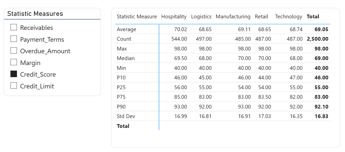Click the Logistics column header
The height and width of the screenshot is (152, 345).
point(201,16)
